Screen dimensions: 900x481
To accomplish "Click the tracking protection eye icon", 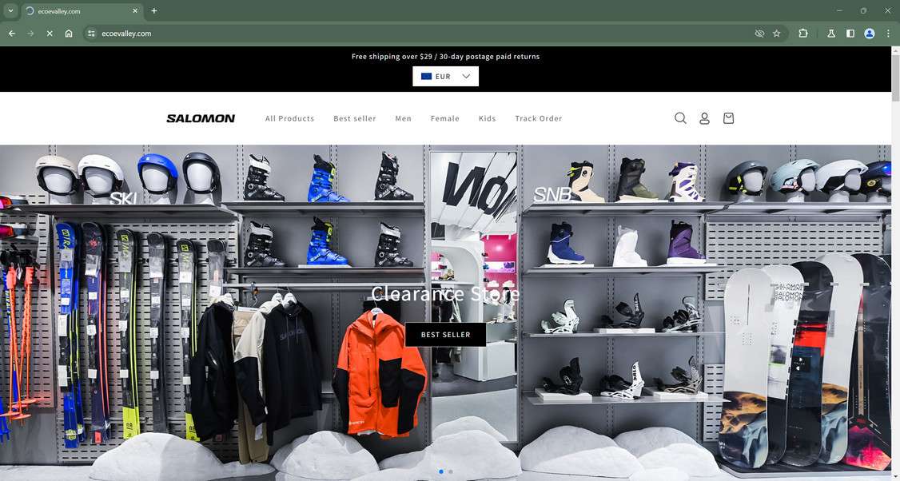I will pos(759,34).
